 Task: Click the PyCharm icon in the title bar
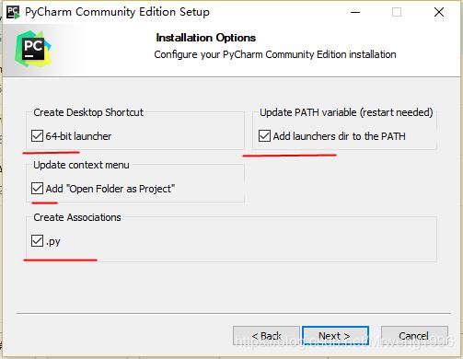coord(13,12)
